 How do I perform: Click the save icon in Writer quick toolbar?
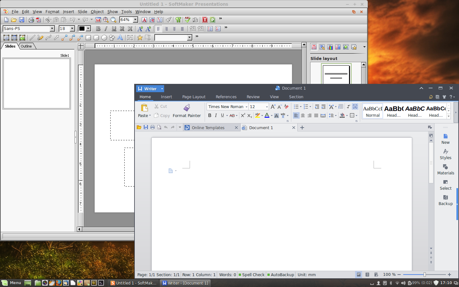click(x=146, y=127)
